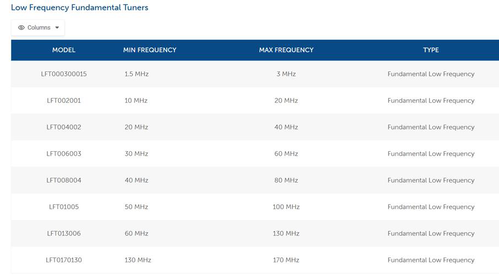Click the eye icon in Columns button
Image resolution: width=499 pixels, height=275 pixels.
click(x=21, y=28)
